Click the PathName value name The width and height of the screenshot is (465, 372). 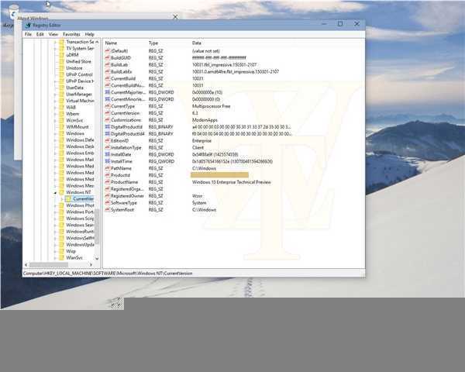tap(121, 168)
